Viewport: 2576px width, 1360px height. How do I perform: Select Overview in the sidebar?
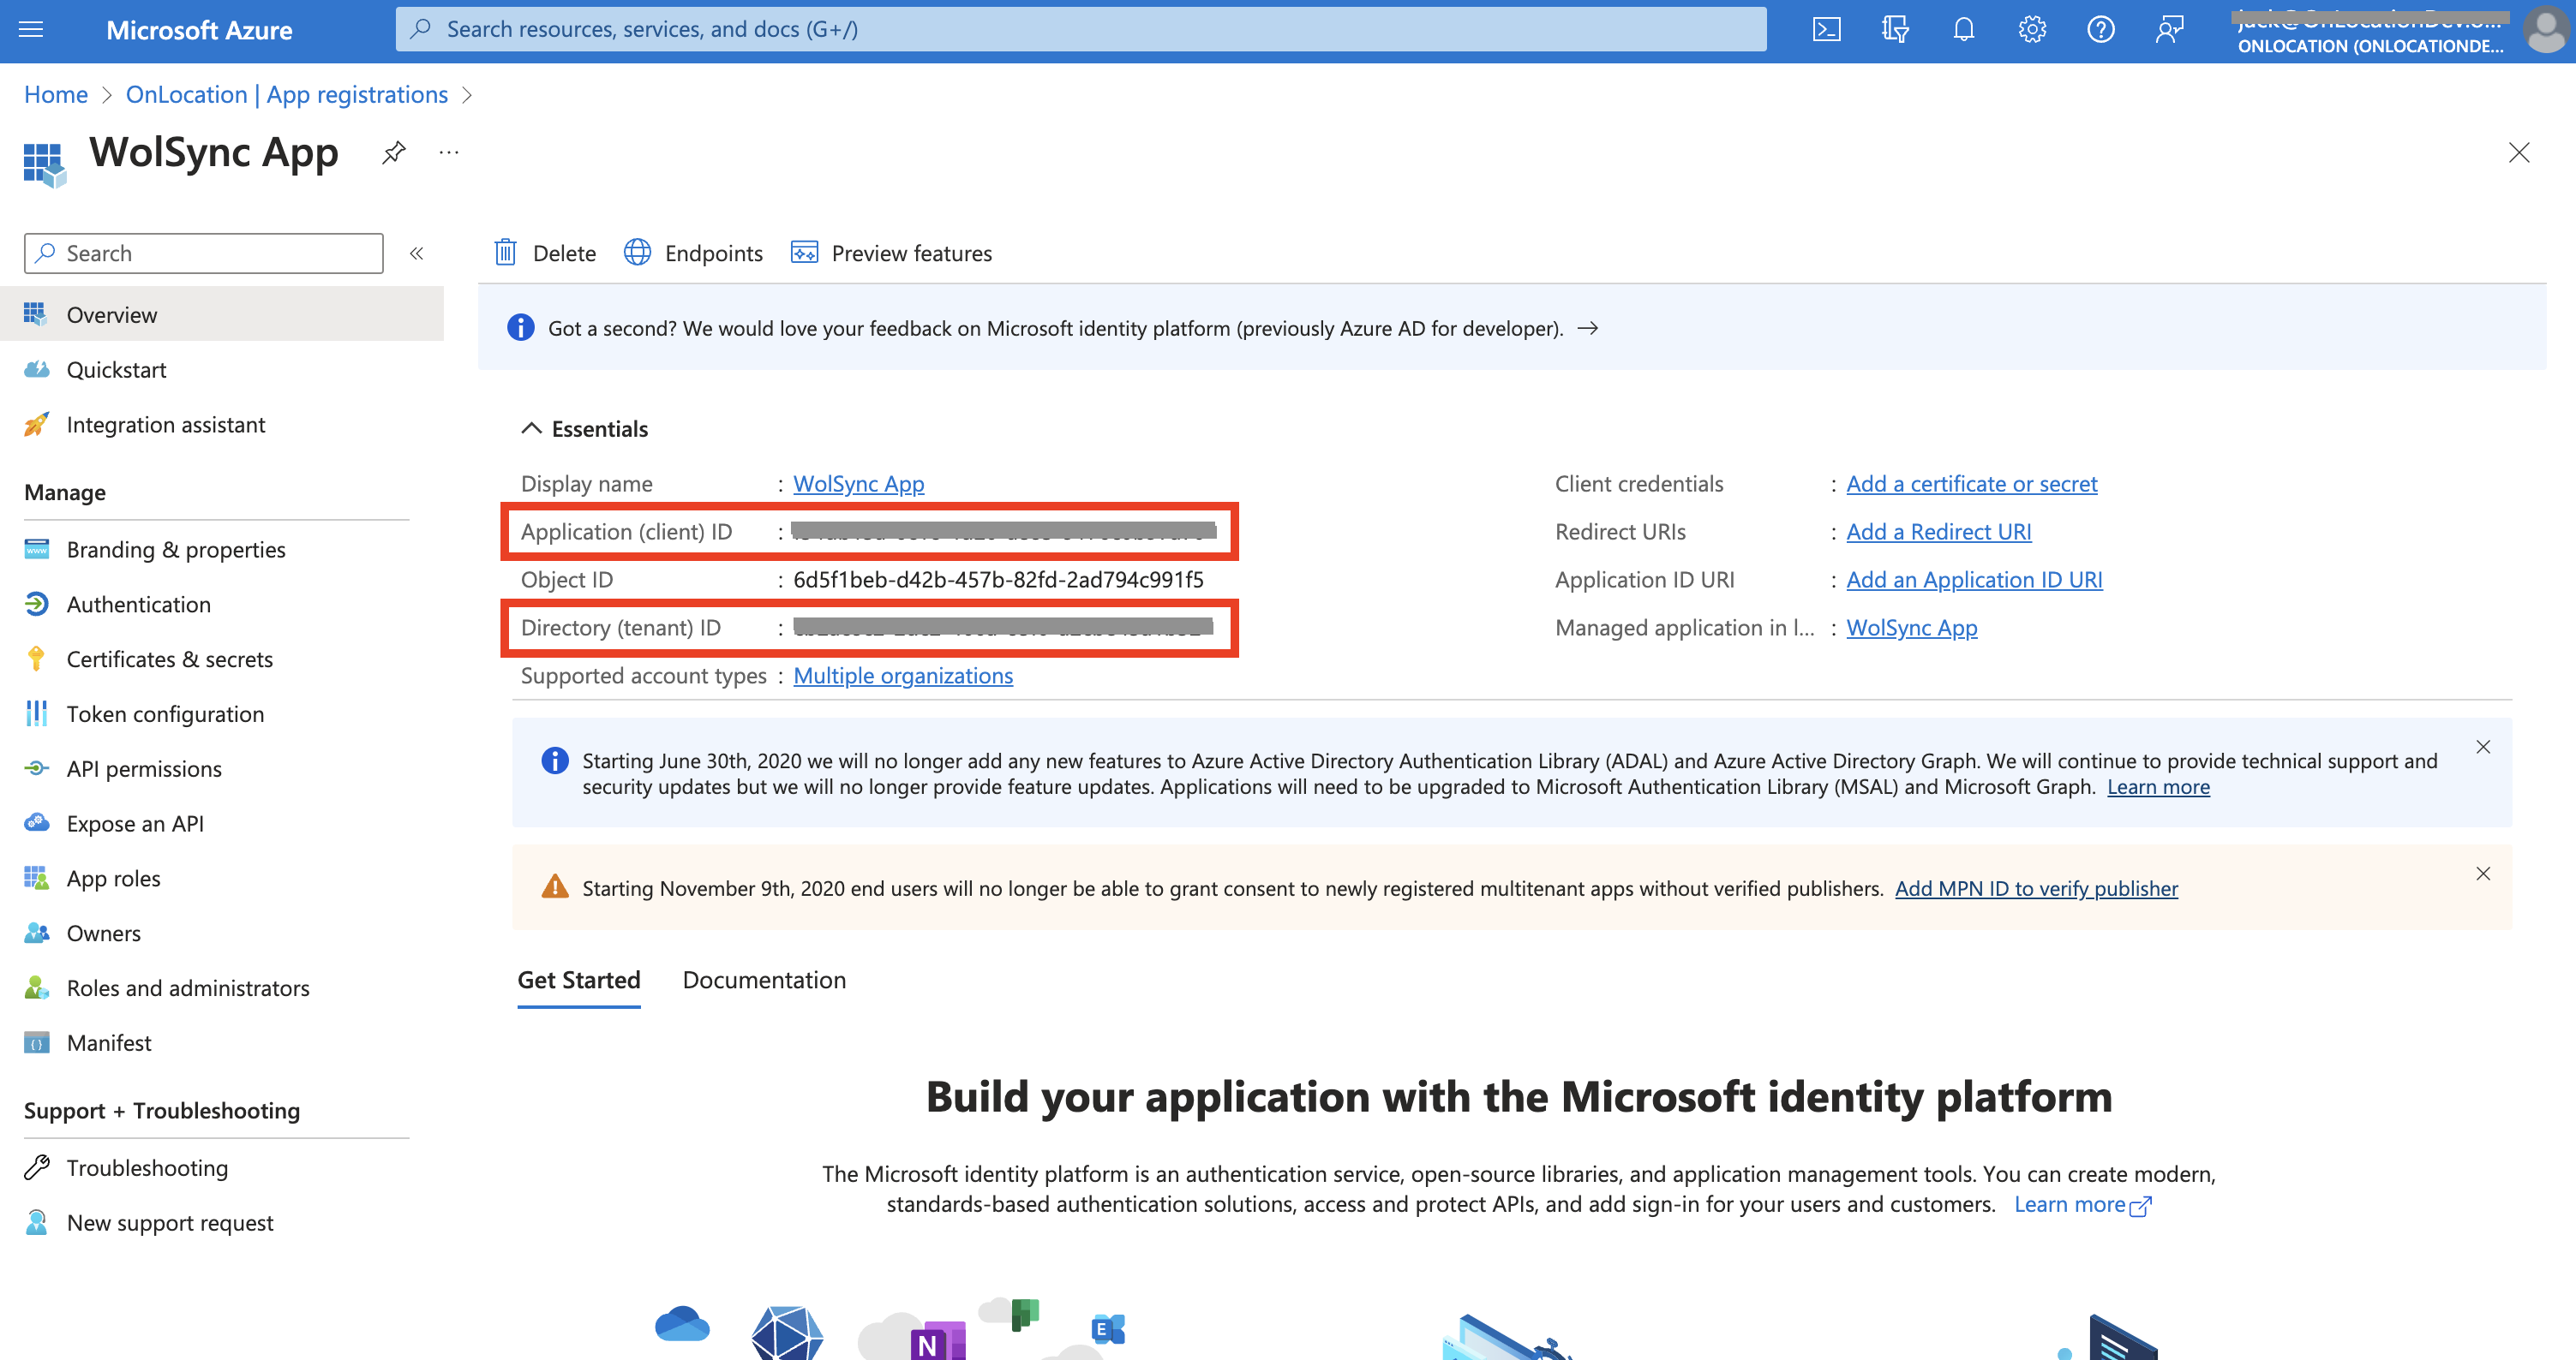pyautogui.click(x=222, y=315)
